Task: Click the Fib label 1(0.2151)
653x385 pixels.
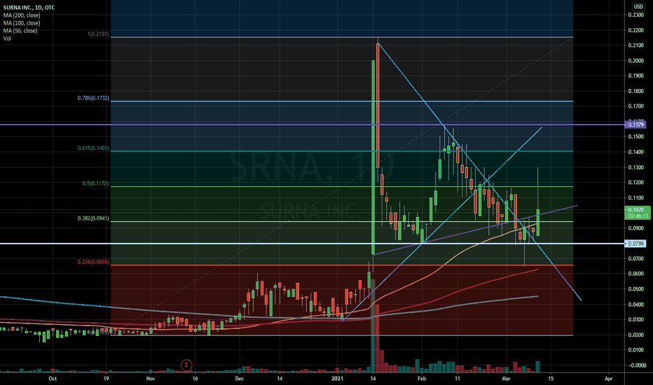Action: pos(98,34)
